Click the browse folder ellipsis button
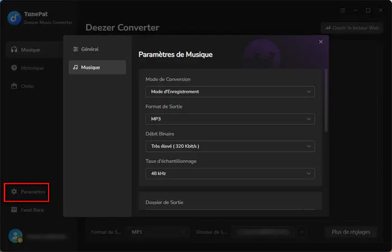 [302, 232]
